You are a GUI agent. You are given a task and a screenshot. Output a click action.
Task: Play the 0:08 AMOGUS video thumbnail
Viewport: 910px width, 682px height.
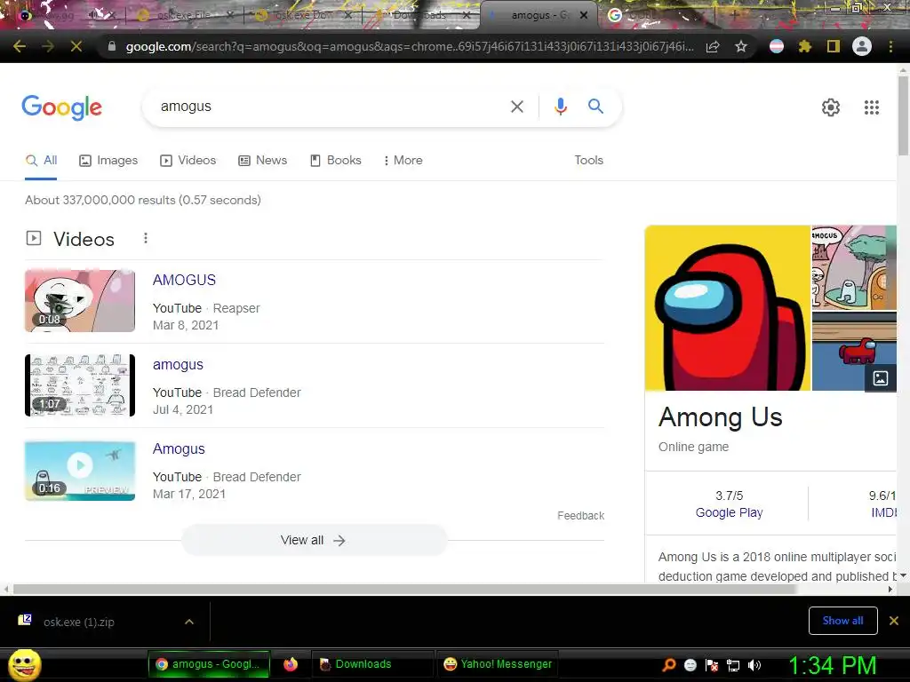pos(80,300)
